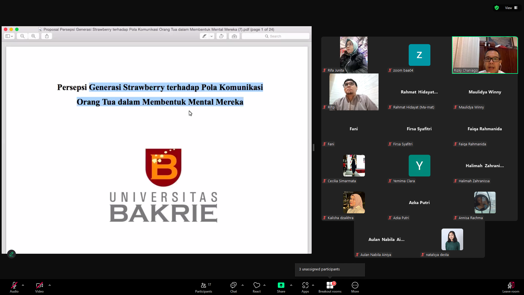Expand reaction options arrow beside React
Viewport: 524px width, 295px height.
coord(264,285)
